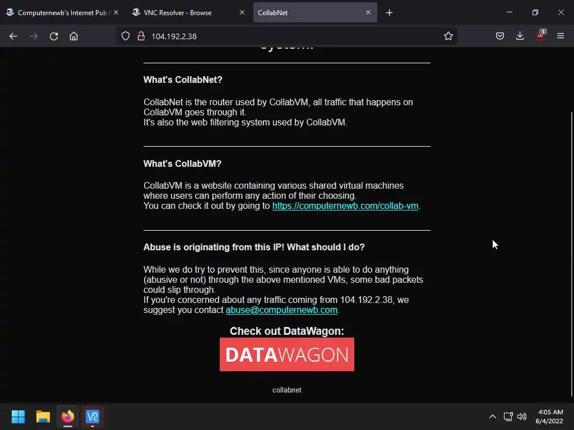Close the Computernewb's Internet Pub tab
Viewport: 574px width, 430px height.
(x=116, y=12)
